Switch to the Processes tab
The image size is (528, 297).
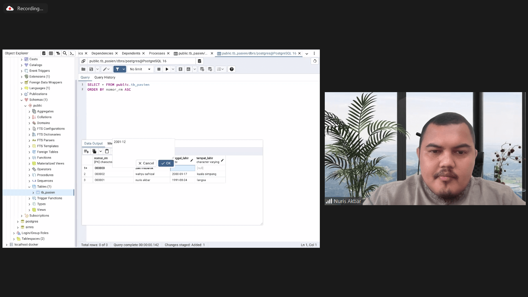(157, 53)
